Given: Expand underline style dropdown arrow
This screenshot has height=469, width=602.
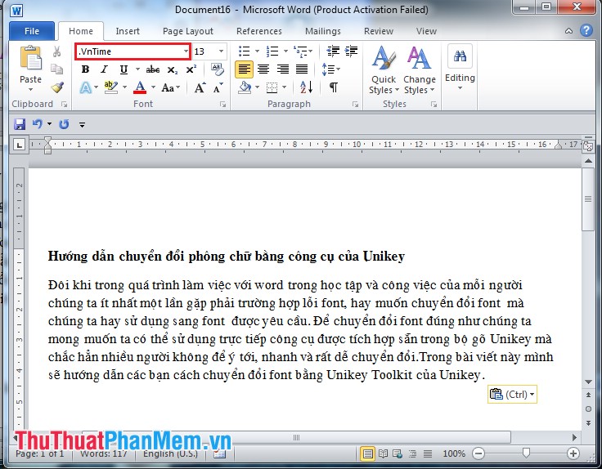Looking at the screenshot, I should (x=137, y=69).
